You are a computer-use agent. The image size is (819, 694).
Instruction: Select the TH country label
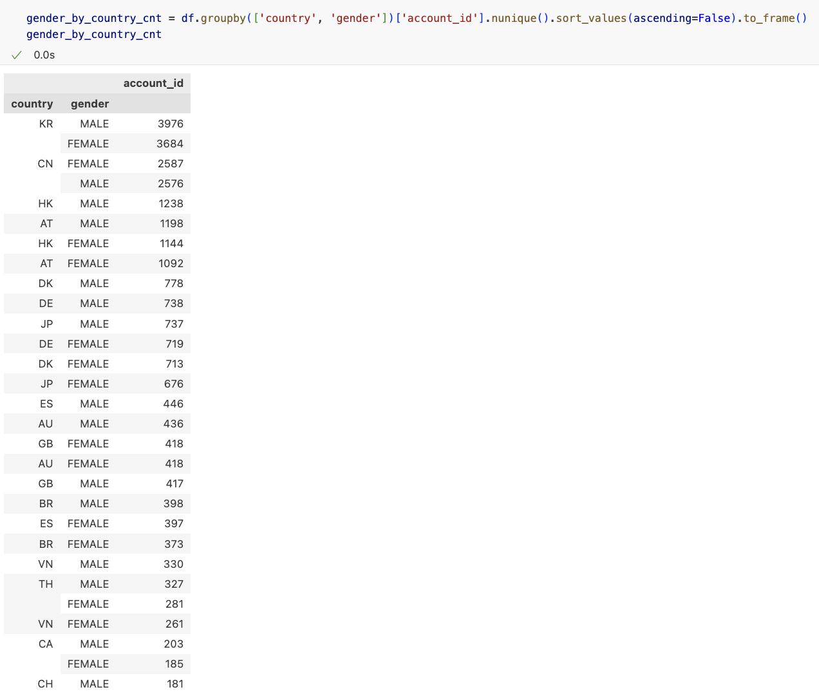click(x=46, y=584)
